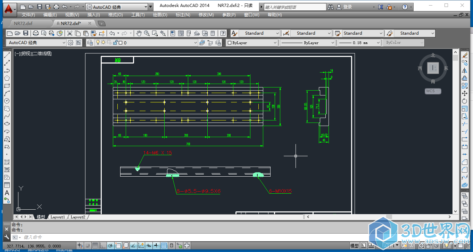The height and width of the screenshot is (252, 473).
Task: Toggle Infer Constraints in status bar
Action: 80,246
